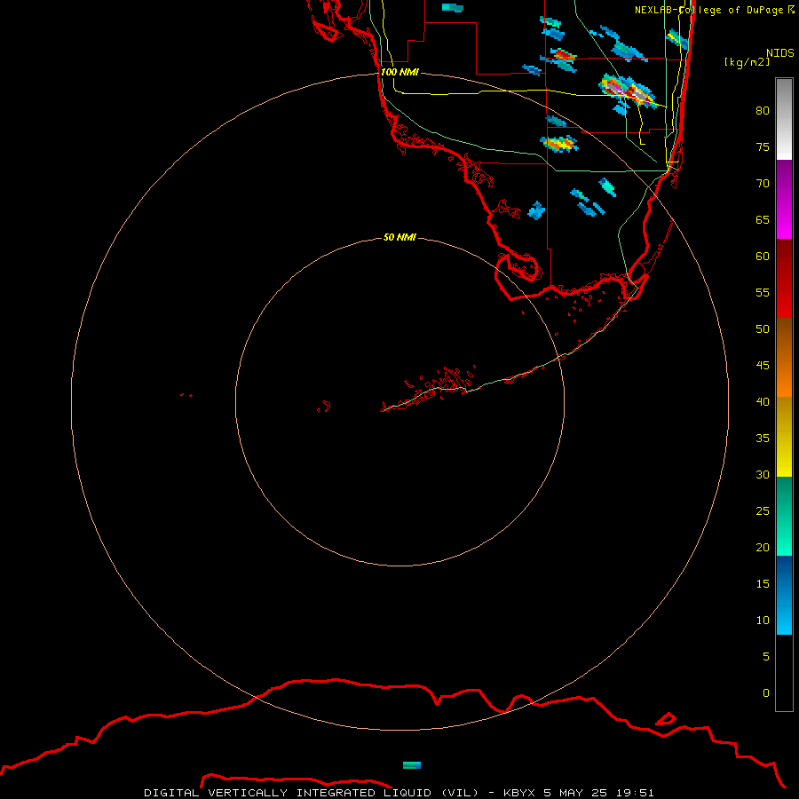The image size is (799, 799).
Task: Click the legend value 20
Action: pyautogui.click(x=763, y=547)
